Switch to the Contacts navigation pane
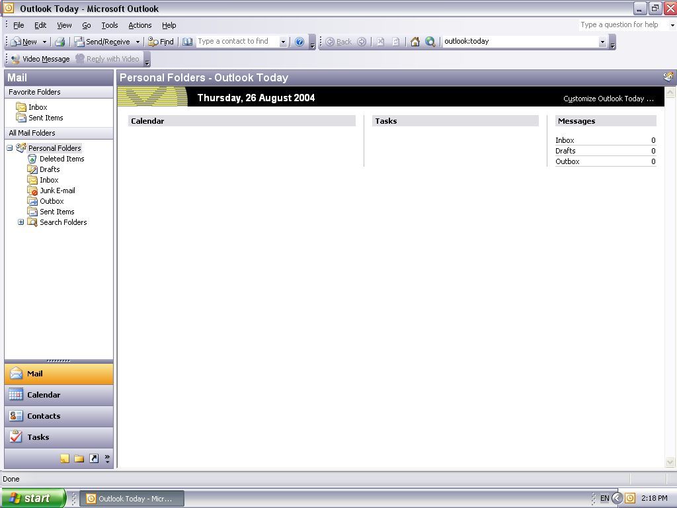677x508 pixels. (x=59, y=416)
